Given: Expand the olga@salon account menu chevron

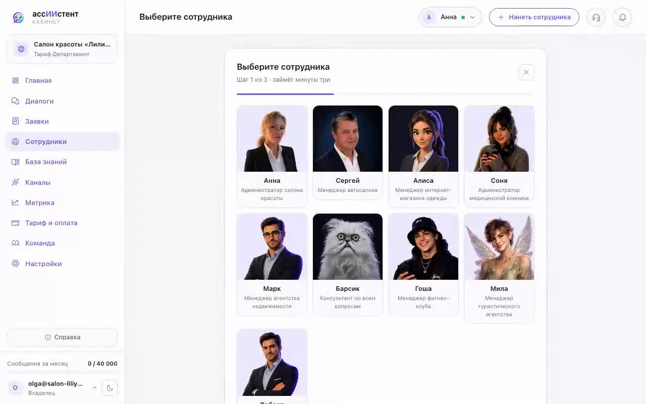Looking at the screenshot, I should coord(94,388).
